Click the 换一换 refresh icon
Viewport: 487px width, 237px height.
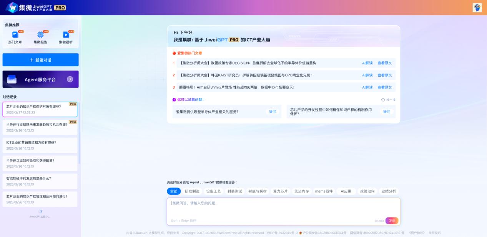383,100
